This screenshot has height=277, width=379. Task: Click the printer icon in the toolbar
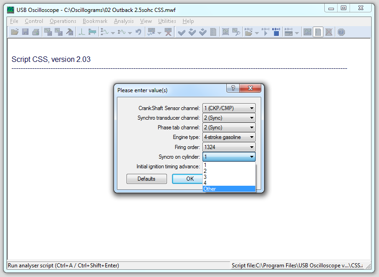[x=35, y=32]
